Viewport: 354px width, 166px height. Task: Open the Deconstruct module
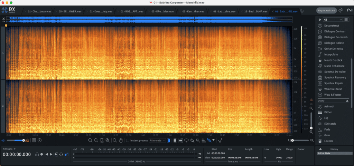click(332, 26)
